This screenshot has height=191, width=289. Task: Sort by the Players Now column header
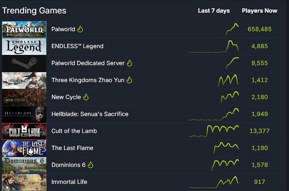(x=259, y=11)
